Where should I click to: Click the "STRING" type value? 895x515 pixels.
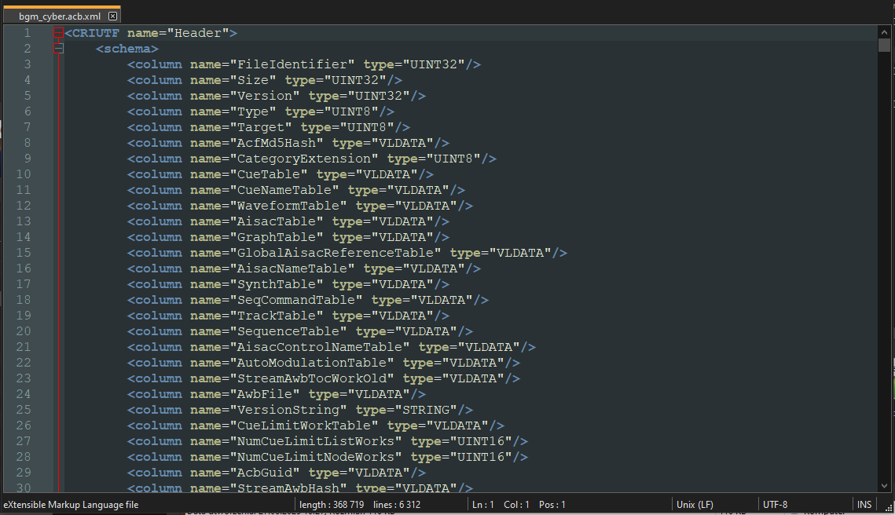click(x=426, y=410)
